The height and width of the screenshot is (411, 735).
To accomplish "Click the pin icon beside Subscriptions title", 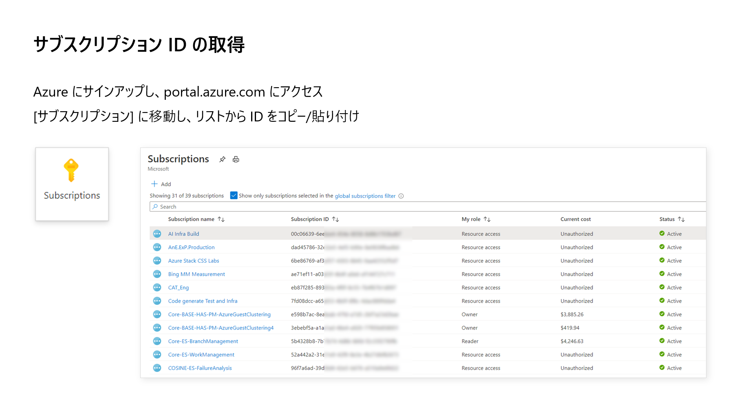I will 222,159.
